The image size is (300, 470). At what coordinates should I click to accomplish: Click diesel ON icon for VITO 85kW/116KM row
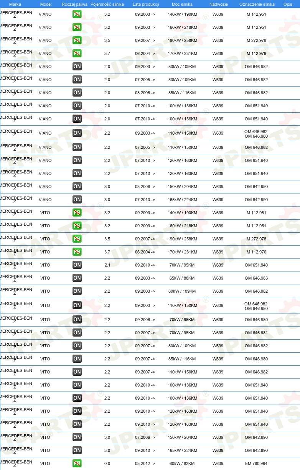point(77,359)
